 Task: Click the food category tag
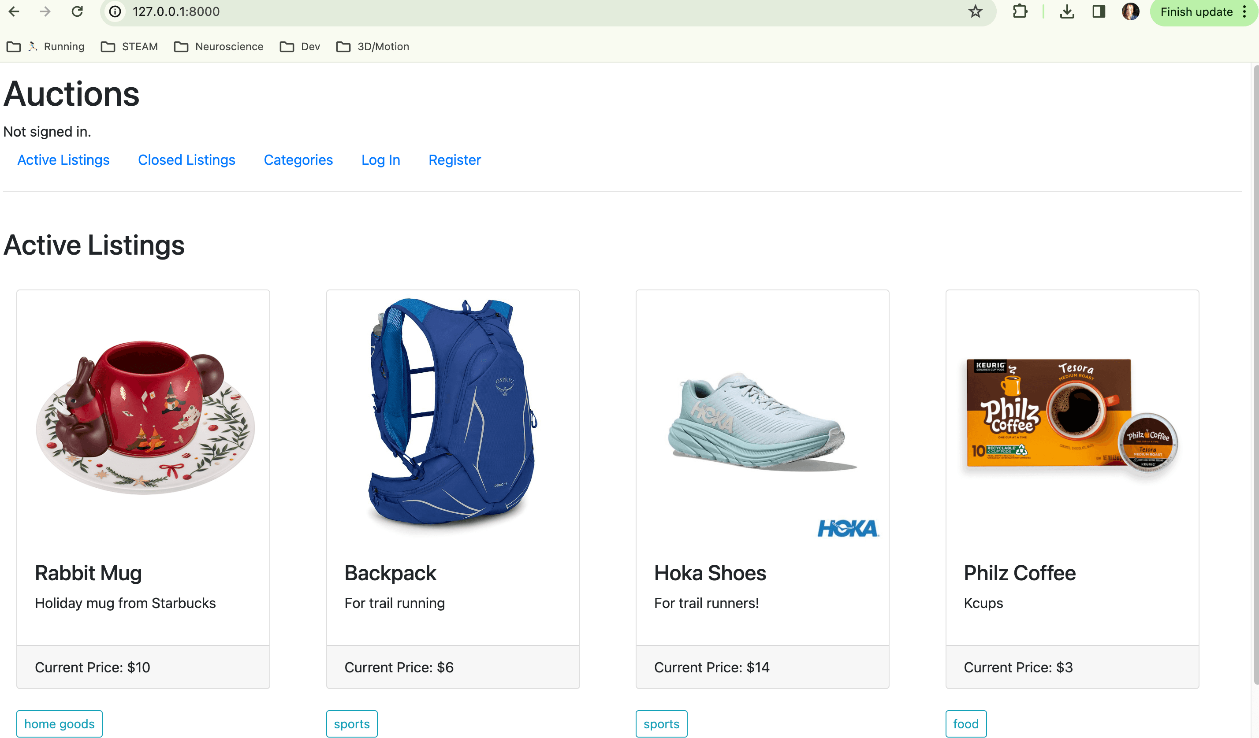(x=966, y=723)
